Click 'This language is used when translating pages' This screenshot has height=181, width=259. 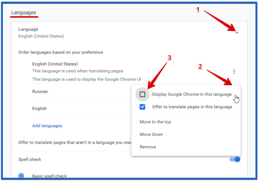click(x=78, y=71)
